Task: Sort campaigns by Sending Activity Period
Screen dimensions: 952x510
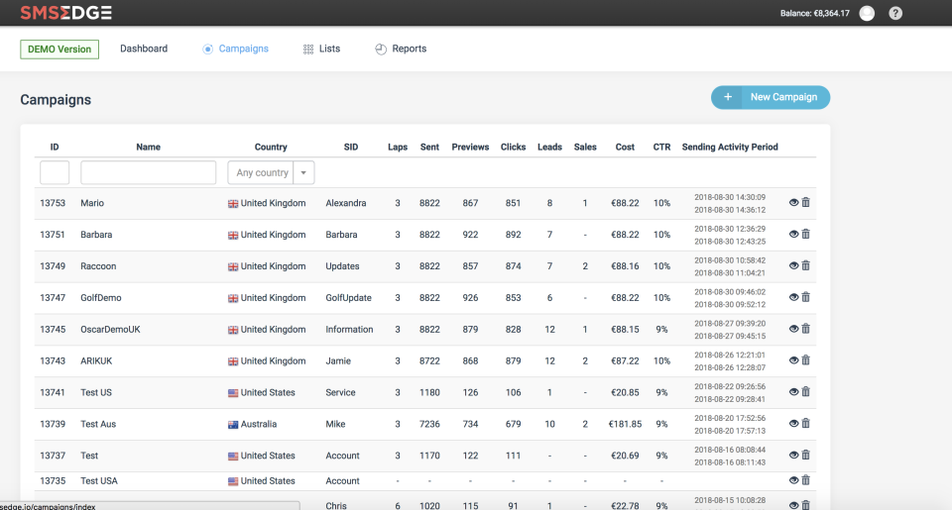Action: coord(730,147)
